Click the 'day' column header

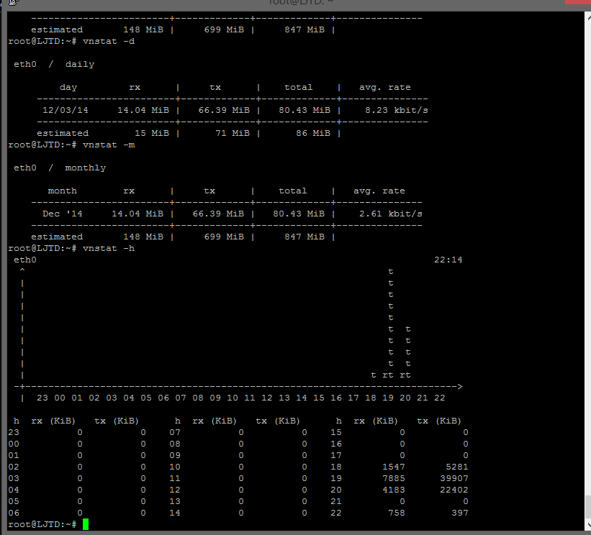click(x=68, y=87)
